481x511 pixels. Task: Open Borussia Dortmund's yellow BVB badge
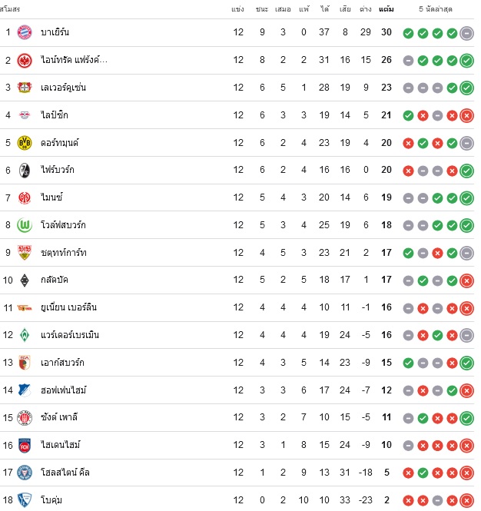25,143
